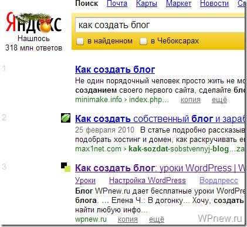
Task: Click the green leaf favicon of max1net result
Action: [x=66, y=118]
